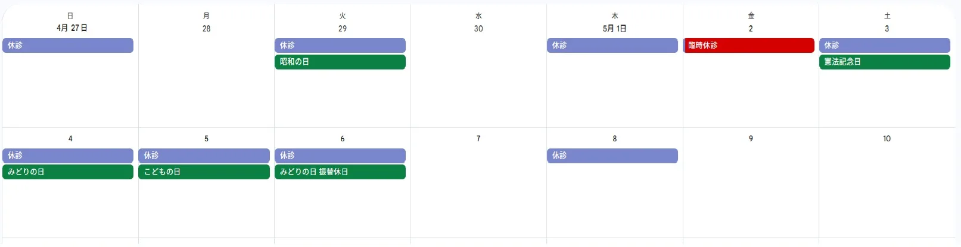Select the 休診 event on May 1

point(612,46)
